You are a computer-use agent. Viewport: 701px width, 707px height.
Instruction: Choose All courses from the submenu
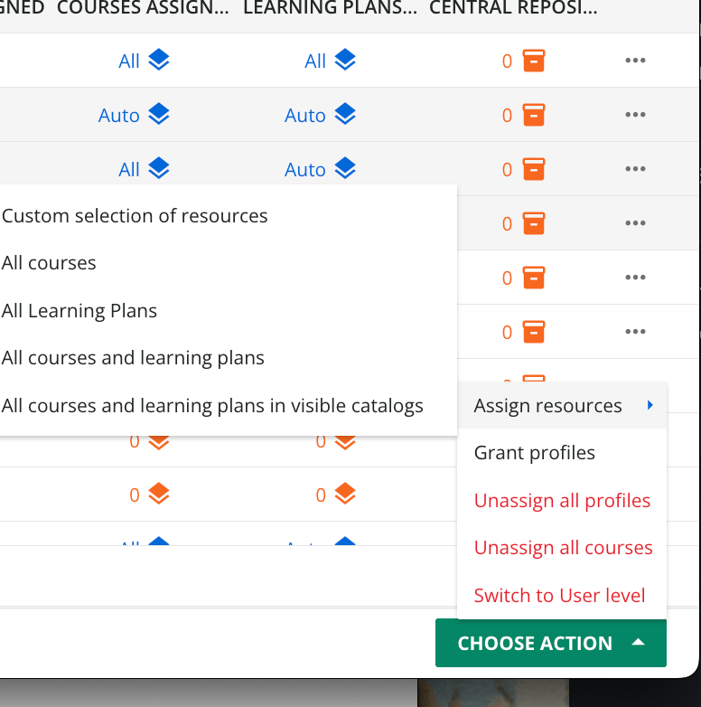click(50, 263)
